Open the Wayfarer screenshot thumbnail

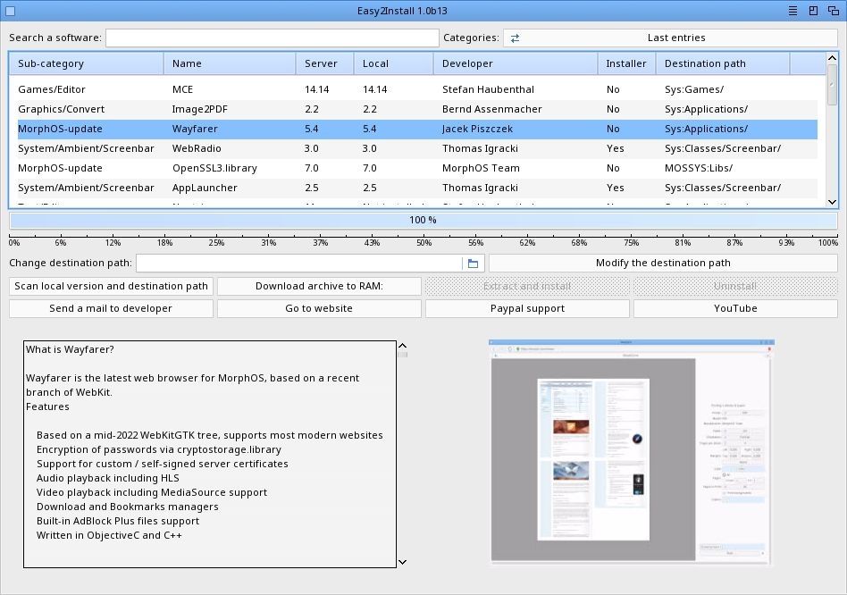click(631, 452)
